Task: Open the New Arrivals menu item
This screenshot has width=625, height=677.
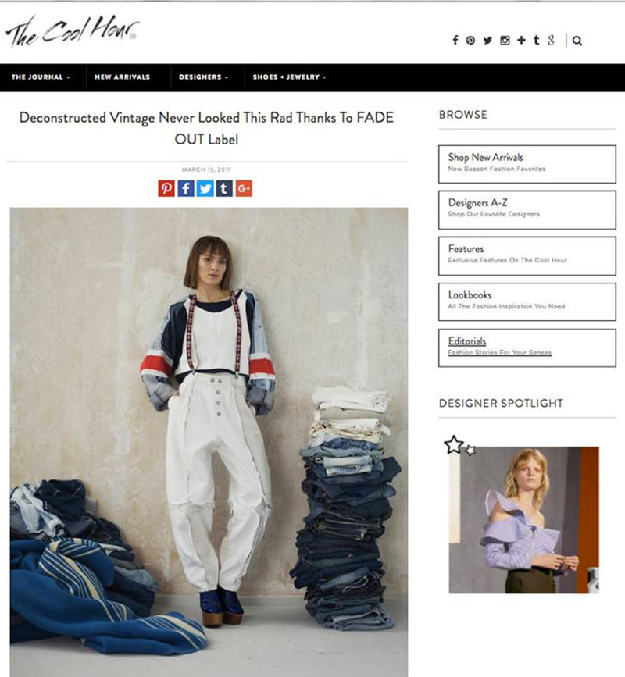Action: [x=122, y=77]
